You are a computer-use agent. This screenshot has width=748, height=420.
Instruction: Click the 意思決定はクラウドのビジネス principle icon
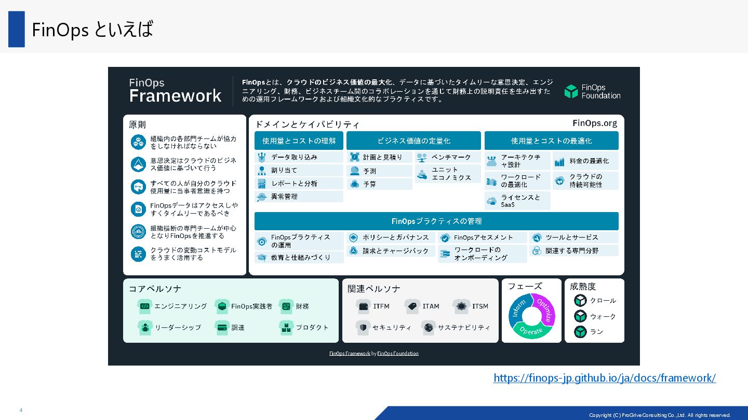(138, 164)
